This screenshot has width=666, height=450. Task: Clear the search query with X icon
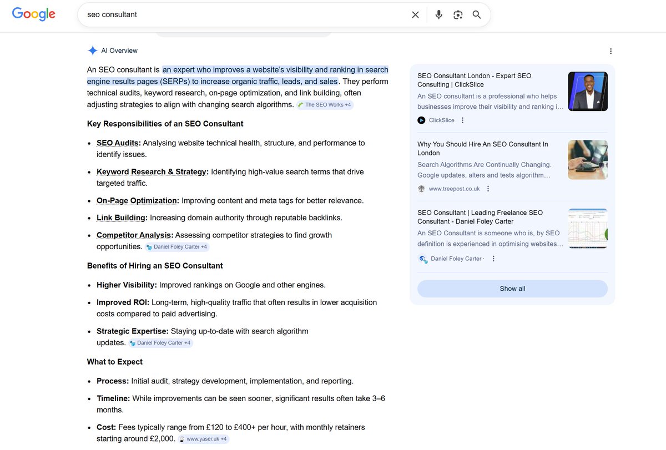pos(415,15)
